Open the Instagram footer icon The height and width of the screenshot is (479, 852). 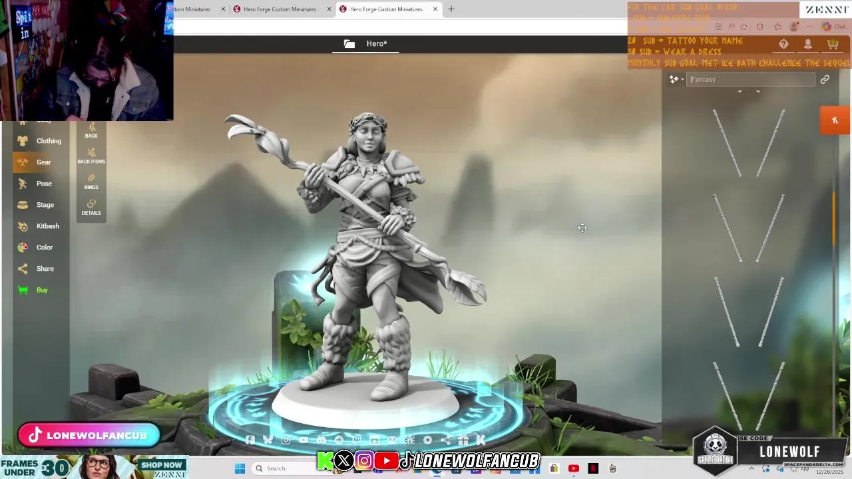tap(286, 440)
